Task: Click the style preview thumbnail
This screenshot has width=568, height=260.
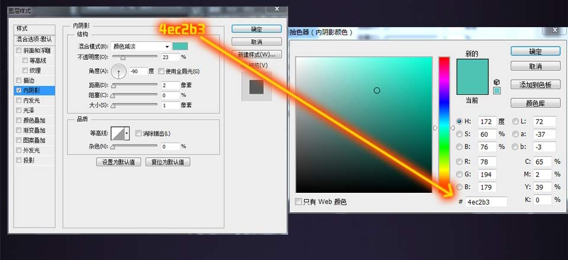Action: (256, 86)
